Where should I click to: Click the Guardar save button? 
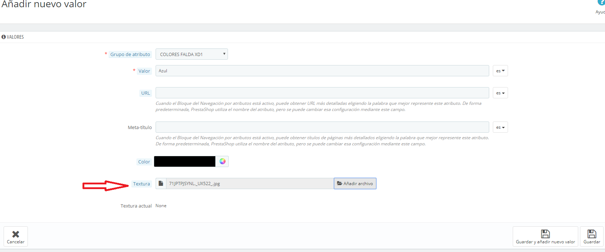pyautogui.click(x=592, y=236)
